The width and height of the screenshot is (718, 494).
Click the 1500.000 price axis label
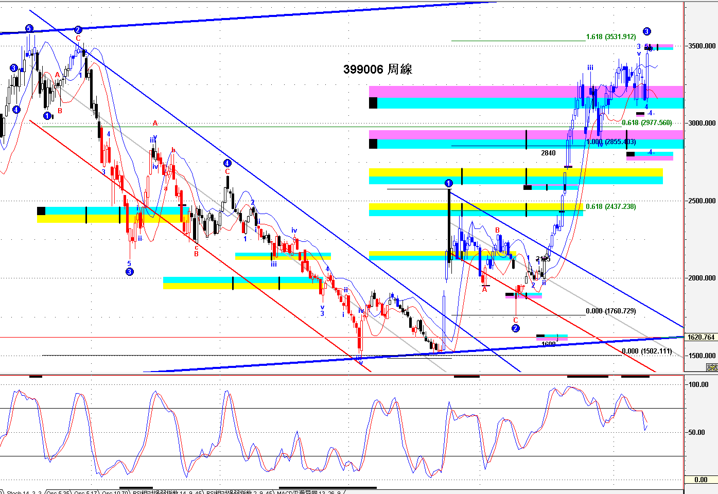[702, 356]
